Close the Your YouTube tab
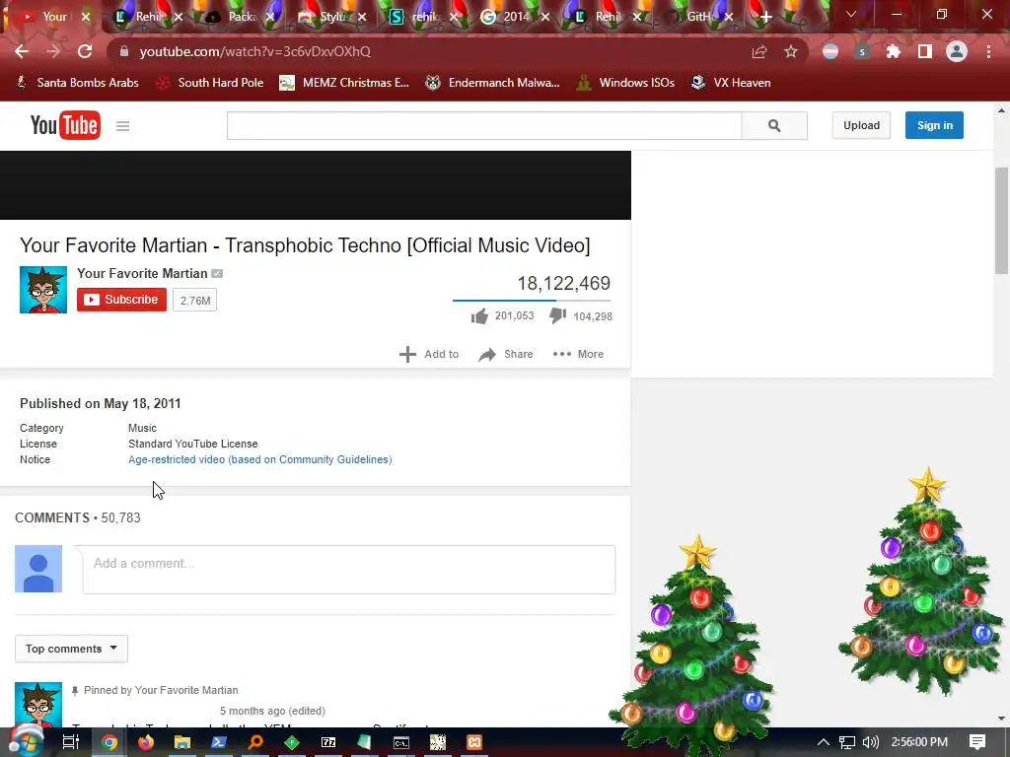Viewport: 1010px width, 757px height. (x=86, y=17)
